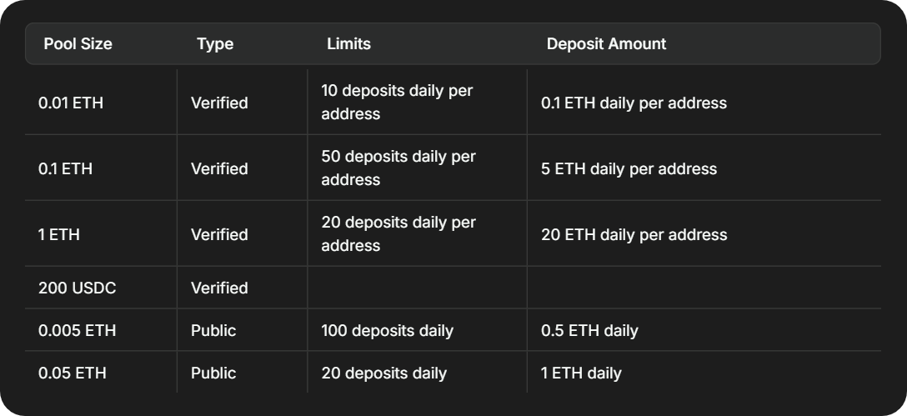Select the 1 ETH pool size cell

point(59,234)
